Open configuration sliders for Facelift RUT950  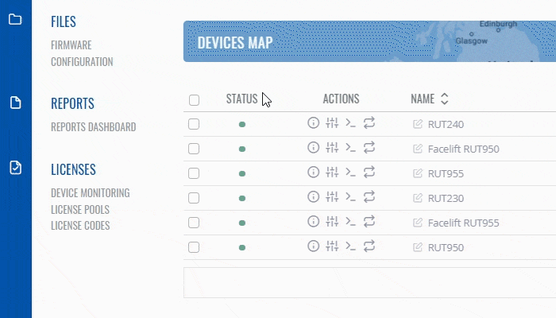coord(333,149)
